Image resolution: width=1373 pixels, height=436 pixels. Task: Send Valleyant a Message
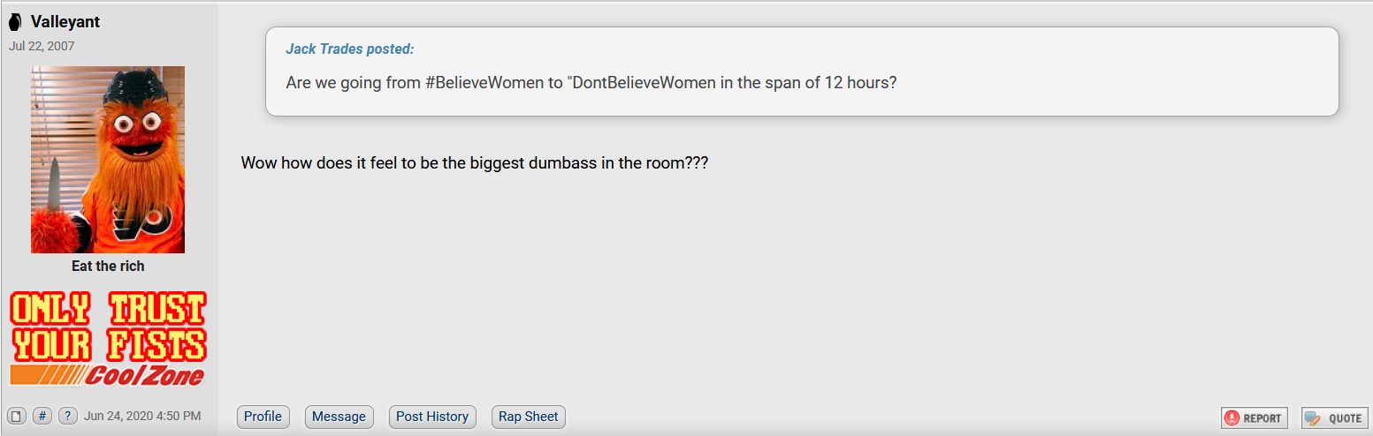pos(339,417)
